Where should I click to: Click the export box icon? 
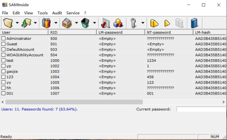[67, 23]
